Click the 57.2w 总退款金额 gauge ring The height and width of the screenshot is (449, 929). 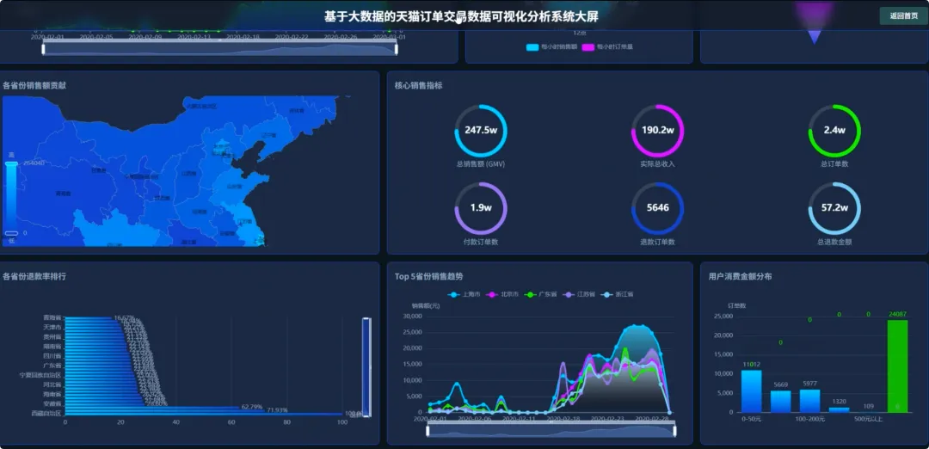click(834, 208)
